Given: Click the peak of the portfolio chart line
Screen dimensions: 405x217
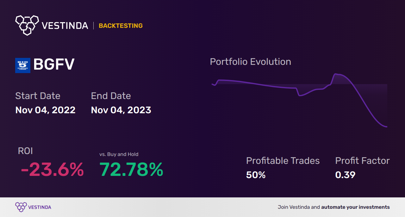Looking at the screenshot, I should coord(335,74).
